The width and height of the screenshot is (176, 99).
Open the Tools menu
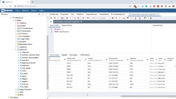pos(34,10)
